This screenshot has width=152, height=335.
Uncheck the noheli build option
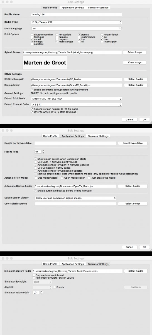32,39
